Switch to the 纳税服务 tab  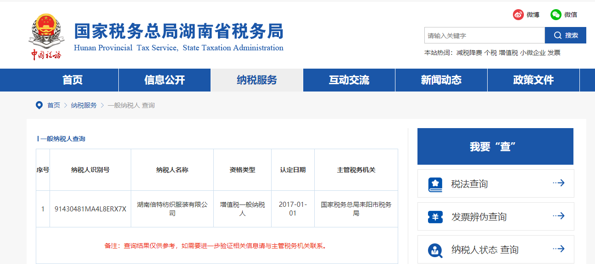(x=257, y=80)
